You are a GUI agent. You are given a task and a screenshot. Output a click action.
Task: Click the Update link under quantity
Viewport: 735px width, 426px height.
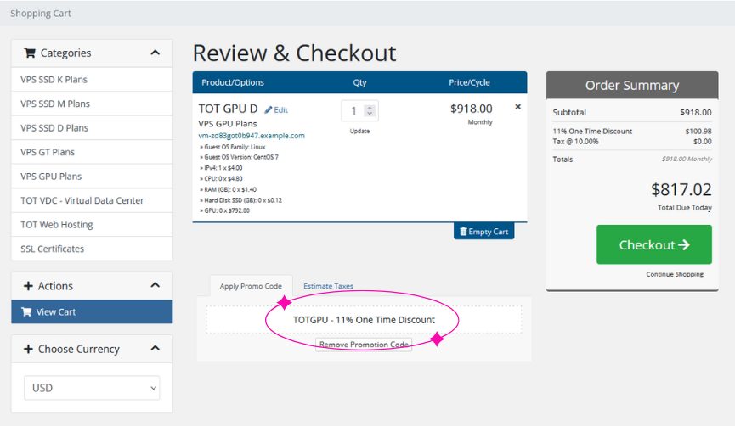[x=359, y=132]
